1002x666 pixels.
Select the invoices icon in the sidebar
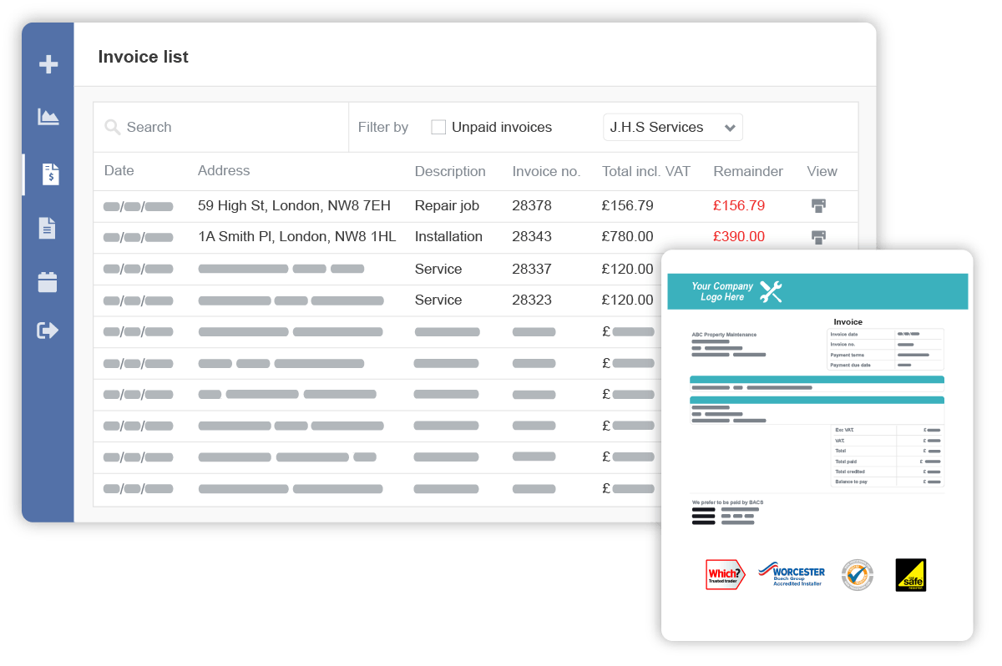(x=48, y=174)
